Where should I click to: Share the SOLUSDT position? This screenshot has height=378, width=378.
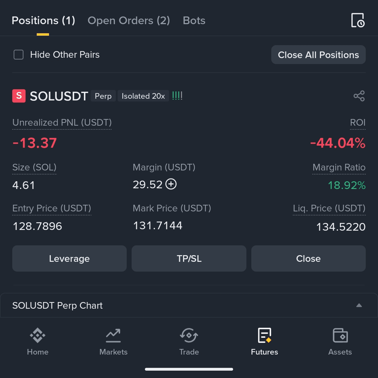click(359, 96)
